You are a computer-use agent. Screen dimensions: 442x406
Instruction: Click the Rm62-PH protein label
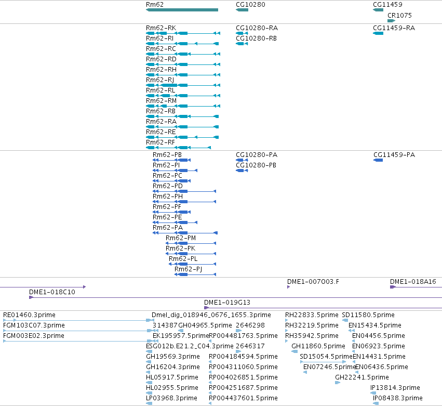[168, 197]
